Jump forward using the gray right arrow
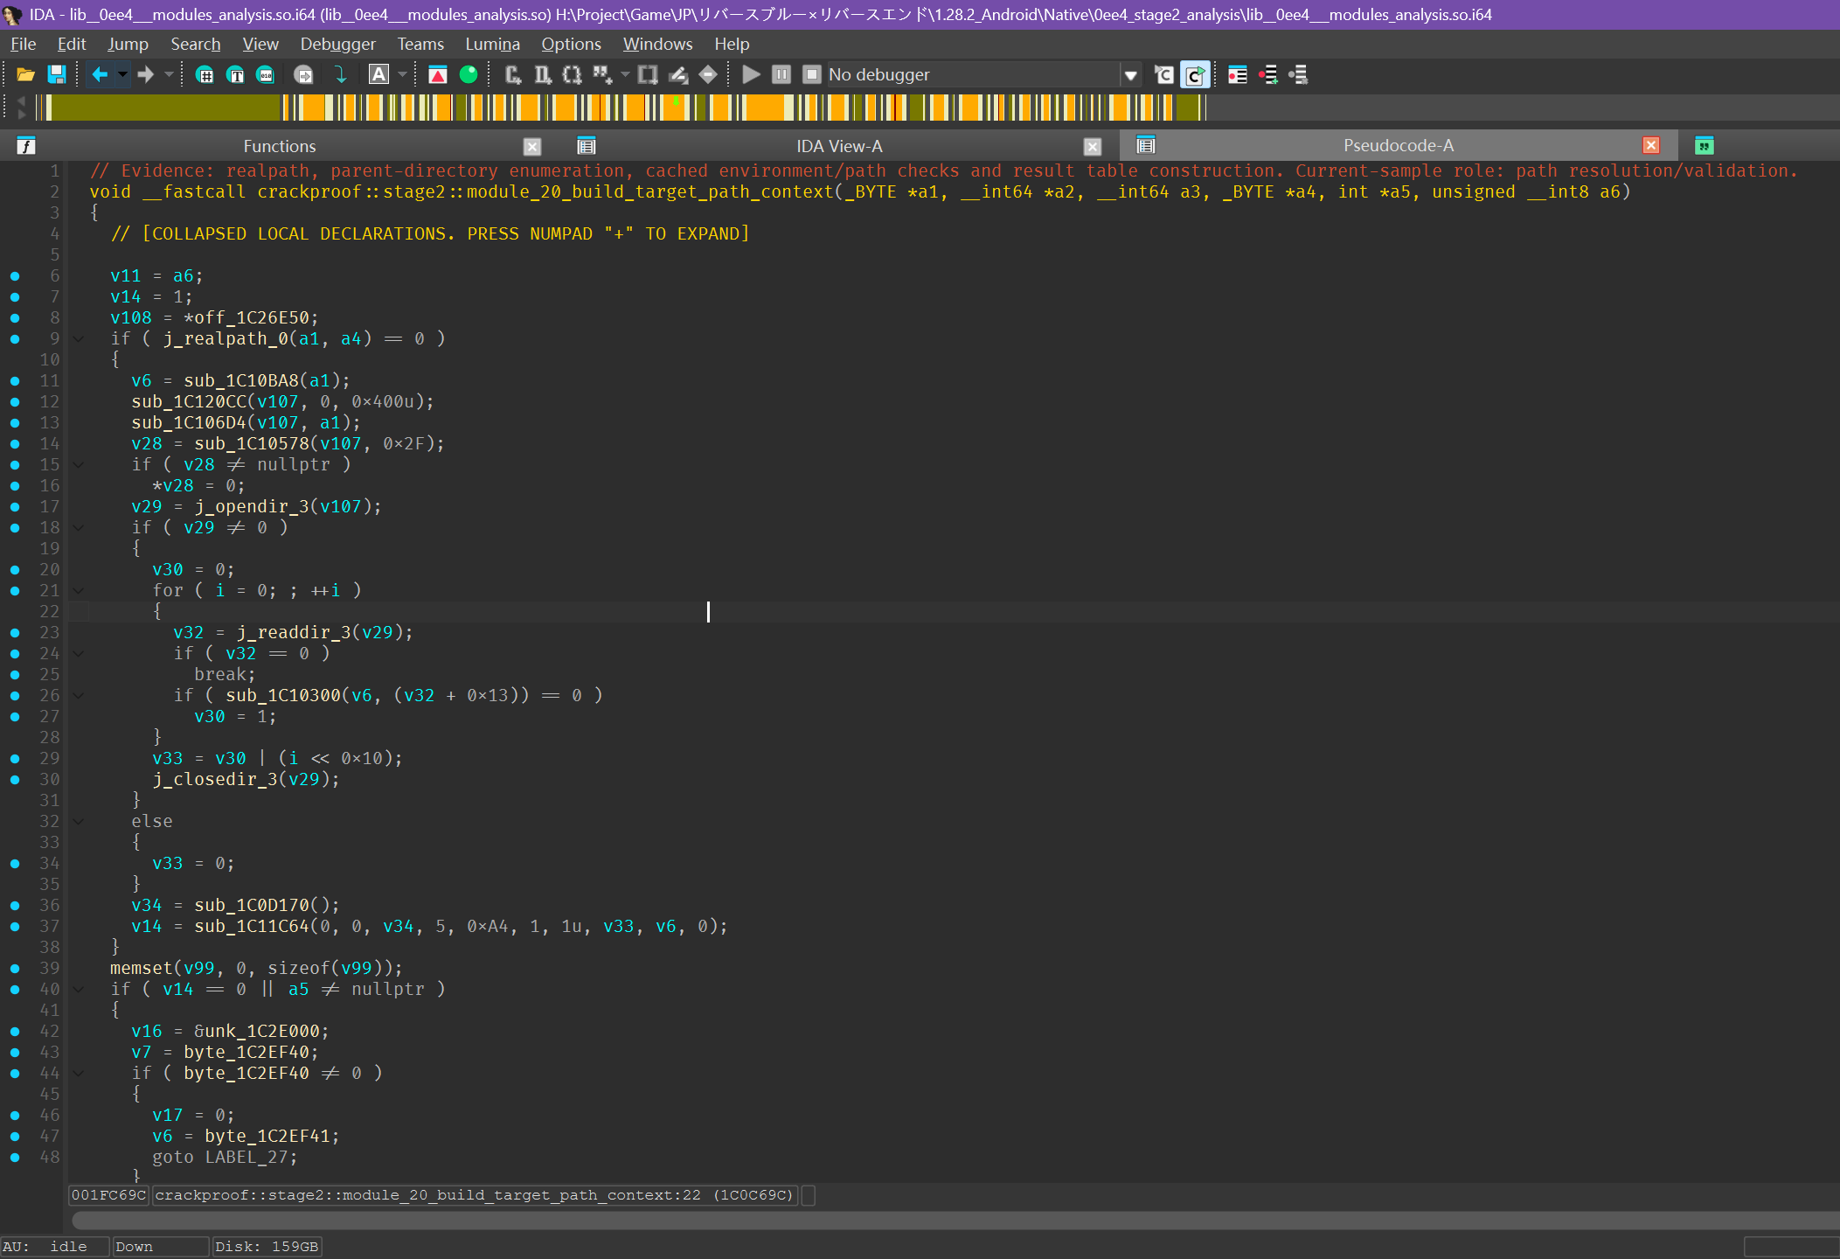The width and height of the screenshot is (1840, 1259). (146, 75)
